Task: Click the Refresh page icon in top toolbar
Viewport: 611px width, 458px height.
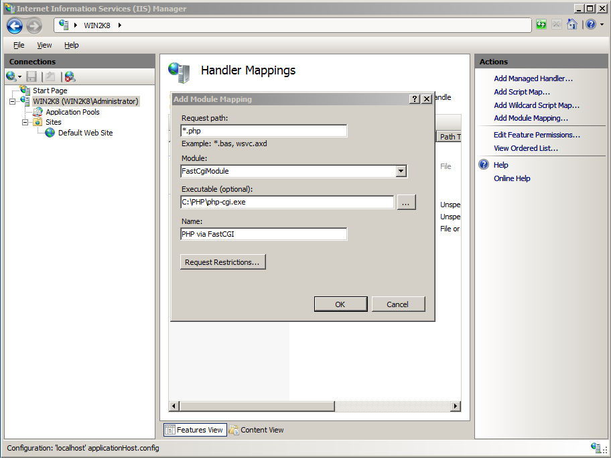Action: (541, 25)
